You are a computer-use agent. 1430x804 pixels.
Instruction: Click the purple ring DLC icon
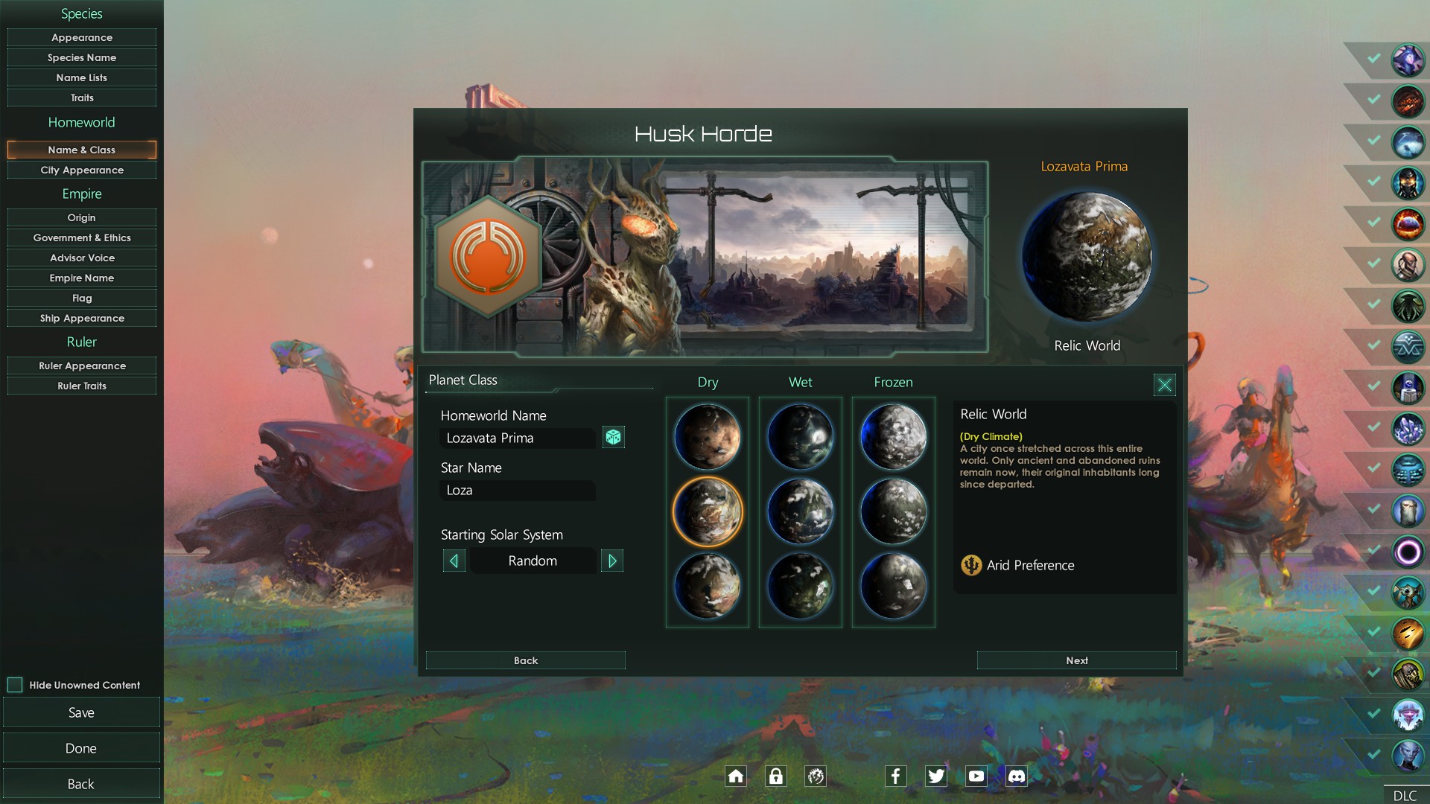[x=1408, y=552]
